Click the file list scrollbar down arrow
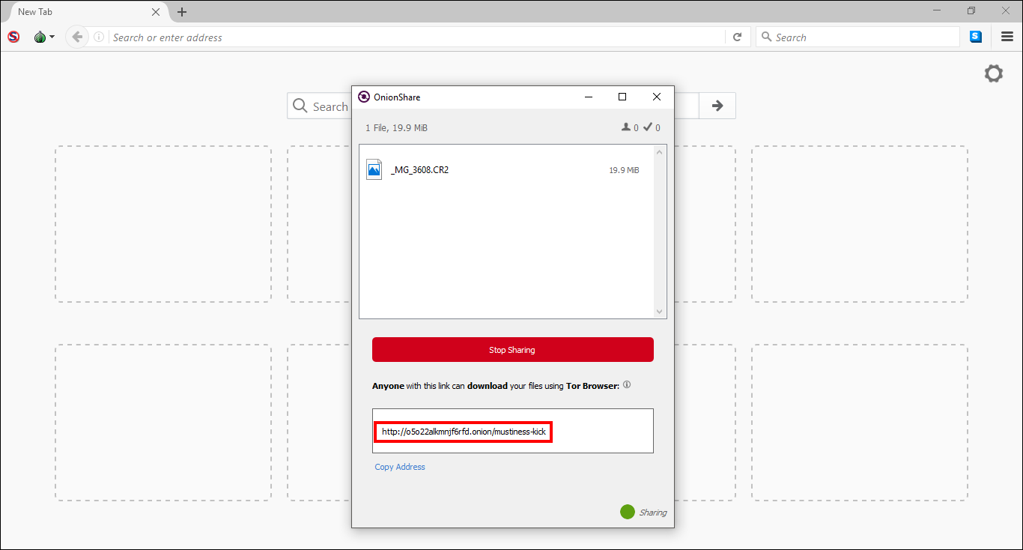This screenshot has height=550, width=1023. pyautogui.click(x=660, y=312)
